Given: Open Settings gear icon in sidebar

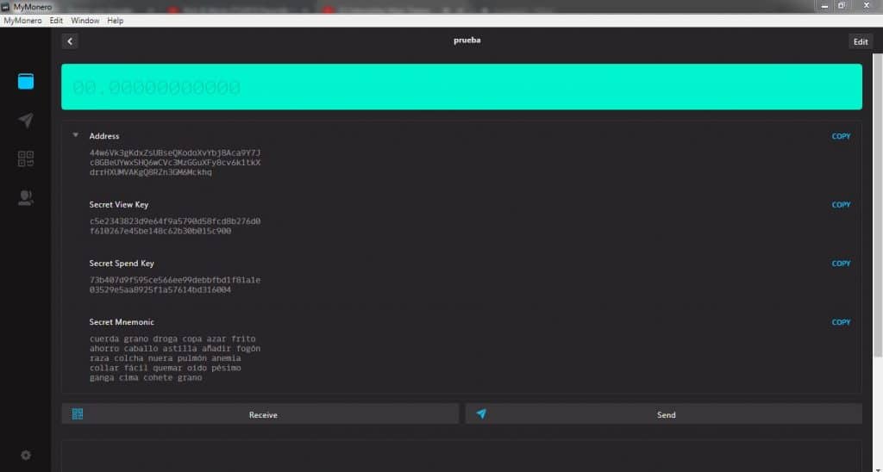Looking at the screenshot, I should point(26,455).
